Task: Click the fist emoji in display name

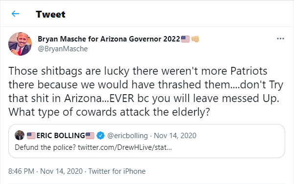Action: pos(195,39)
